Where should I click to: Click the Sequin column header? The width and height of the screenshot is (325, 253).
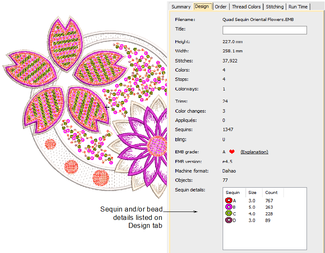233,193
